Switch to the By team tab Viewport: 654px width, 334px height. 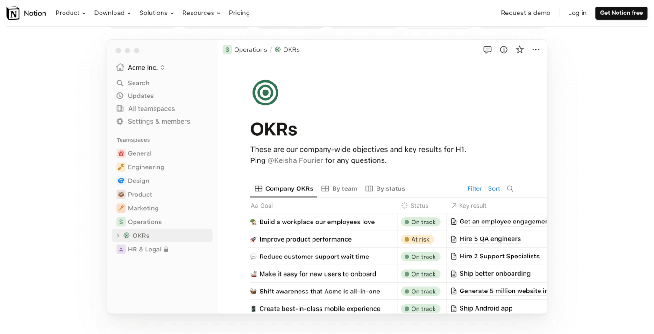click(340, 188)
